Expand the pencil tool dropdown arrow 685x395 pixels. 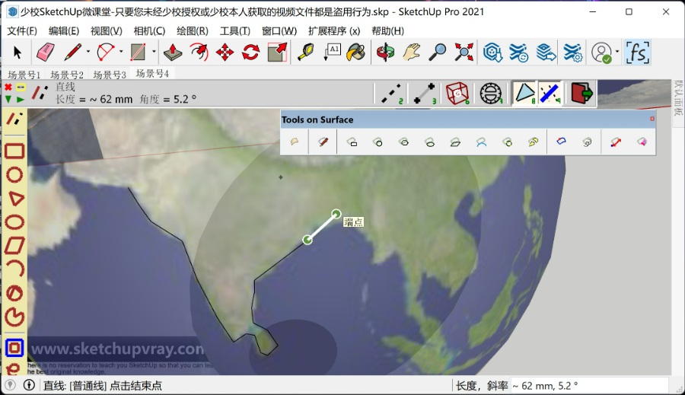88,52
